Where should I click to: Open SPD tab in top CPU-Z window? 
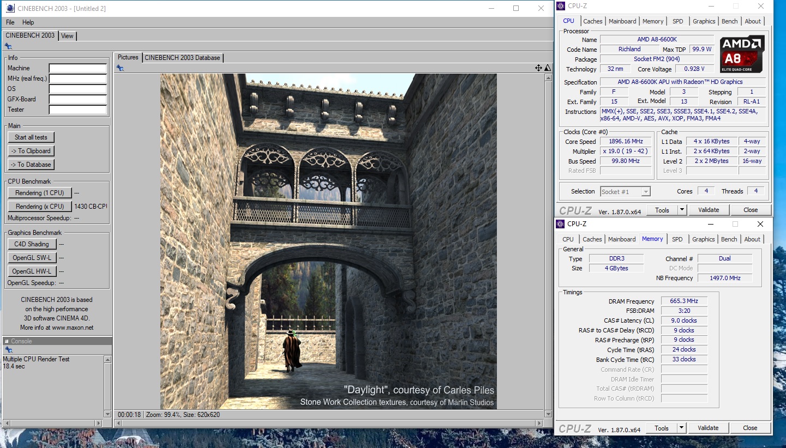(x=677, y=21)
